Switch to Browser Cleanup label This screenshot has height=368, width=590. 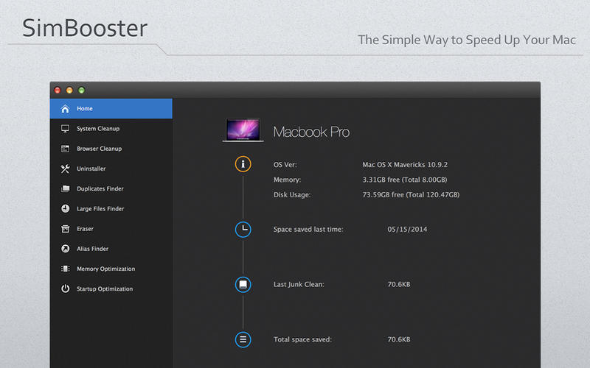tap(100, 149)
